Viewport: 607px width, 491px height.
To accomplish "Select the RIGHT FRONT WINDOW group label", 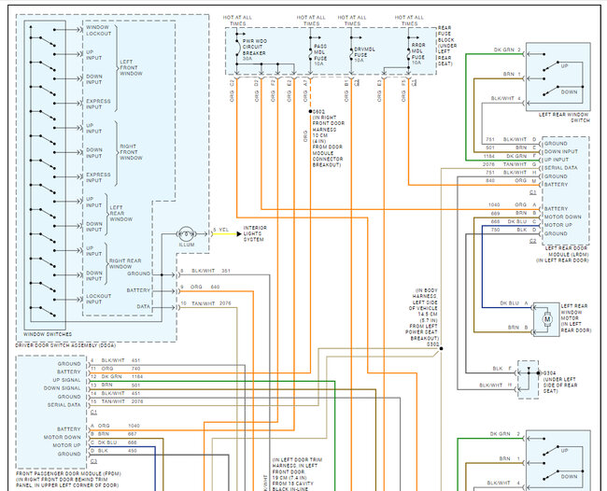I will (131, 152).
